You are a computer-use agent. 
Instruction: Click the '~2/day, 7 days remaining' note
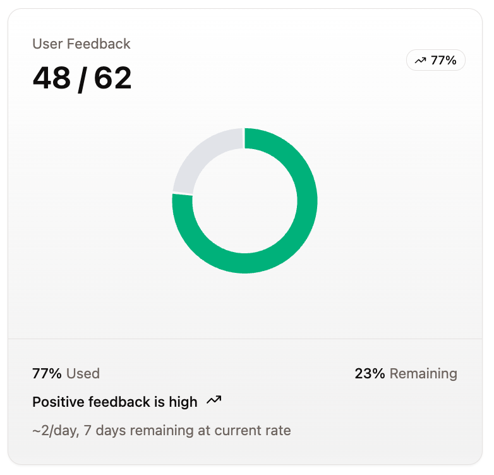pyautogui.click(x=162, y=431)
